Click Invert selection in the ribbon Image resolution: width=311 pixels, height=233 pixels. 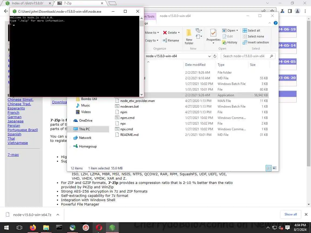point(256,42)
